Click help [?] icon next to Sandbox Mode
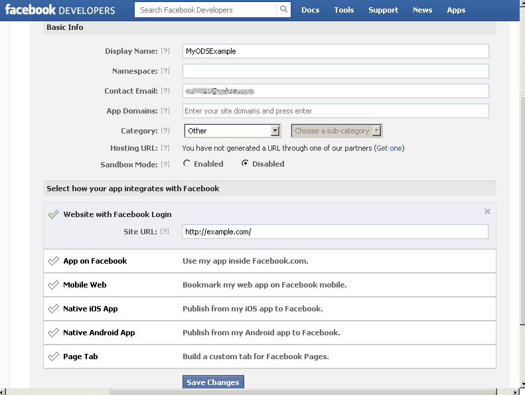This screenshot has height=395, width=525. 165,164
